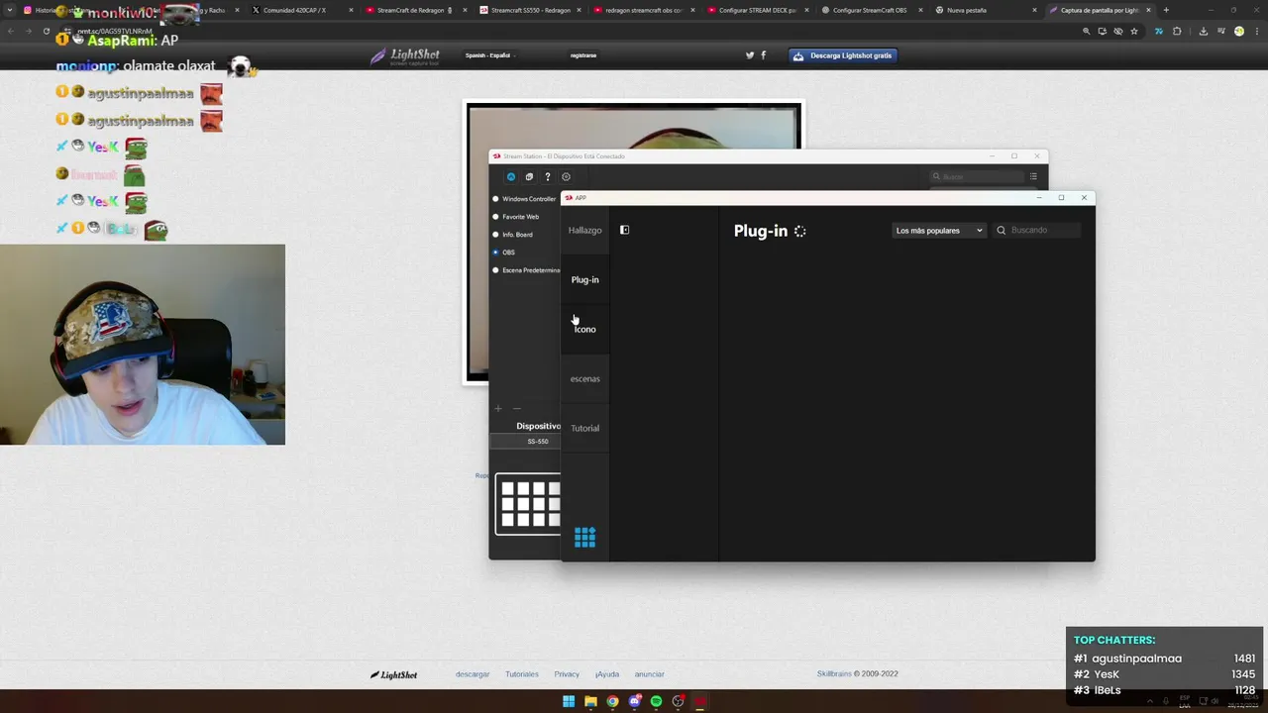
Task: Open Windows Start menu
Action: pyautogui.click(x=569, y=701)
